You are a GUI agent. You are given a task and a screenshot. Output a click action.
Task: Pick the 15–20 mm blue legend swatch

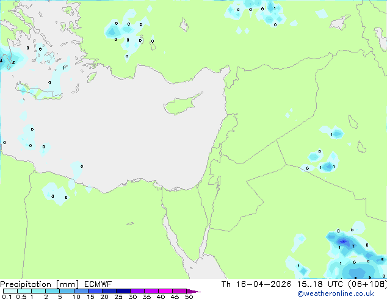[x=95, y=291]
